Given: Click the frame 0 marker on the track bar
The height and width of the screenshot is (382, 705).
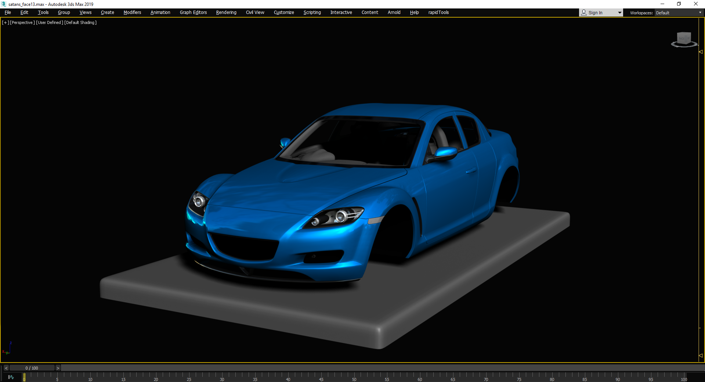Looking at the screenshot, I should click(24, 377).
